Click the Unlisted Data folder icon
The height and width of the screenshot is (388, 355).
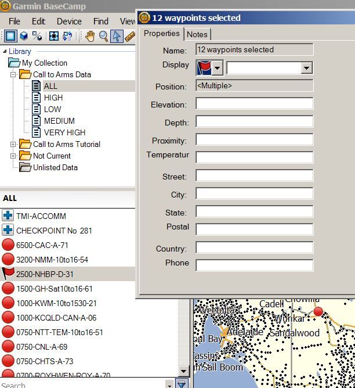click(25, 167)
